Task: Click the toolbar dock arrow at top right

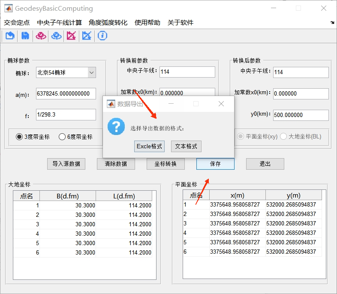Action: point(332,22)
